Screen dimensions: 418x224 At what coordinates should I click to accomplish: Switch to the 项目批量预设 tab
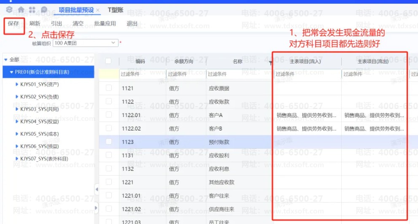(76, 10)
